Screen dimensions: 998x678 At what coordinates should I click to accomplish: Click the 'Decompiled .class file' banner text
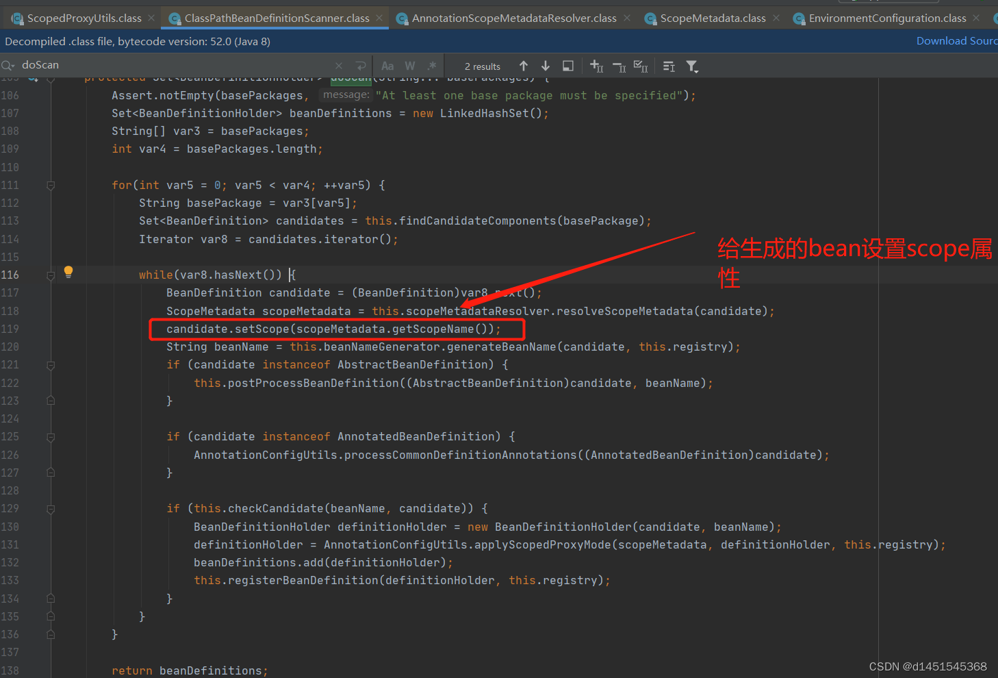(138, 42)
